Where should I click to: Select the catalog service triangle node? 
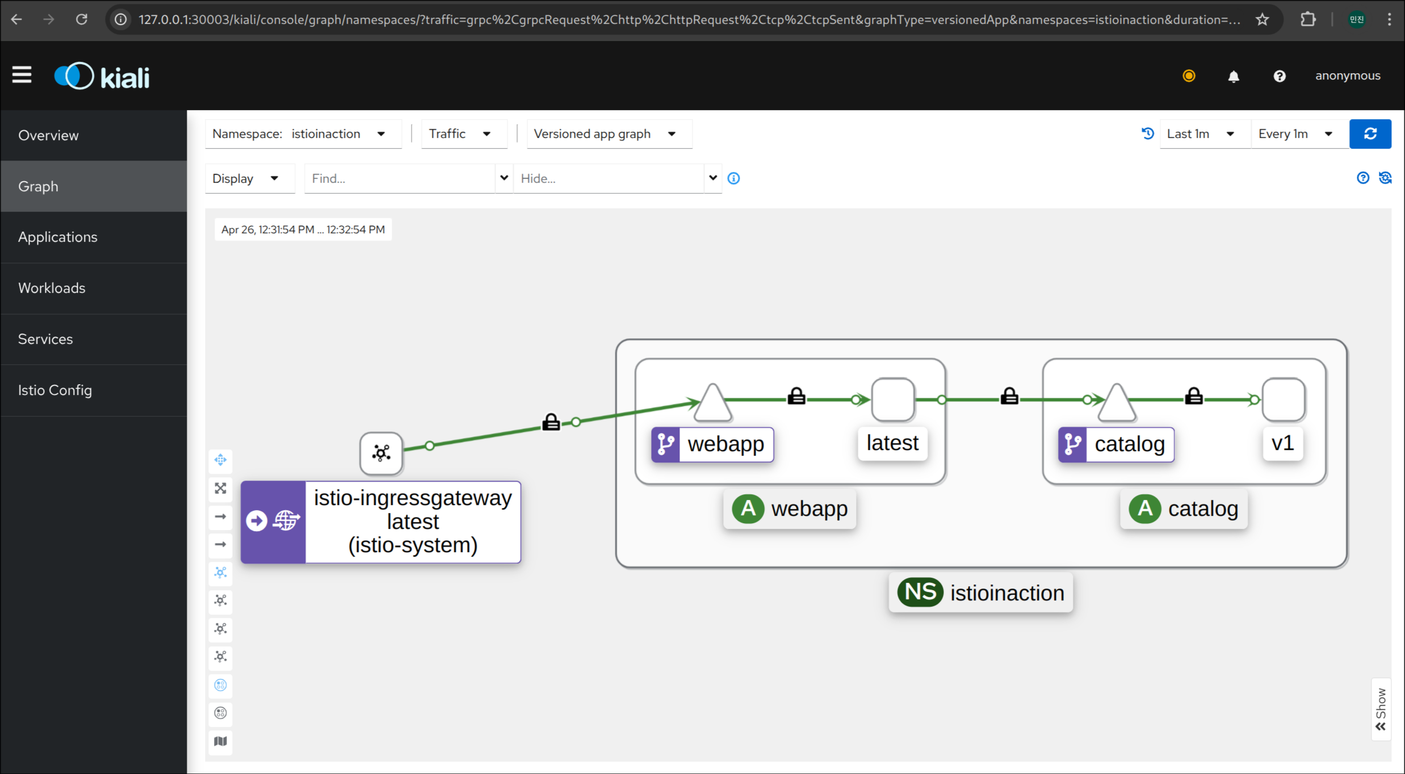click(x=1117, y=403)
